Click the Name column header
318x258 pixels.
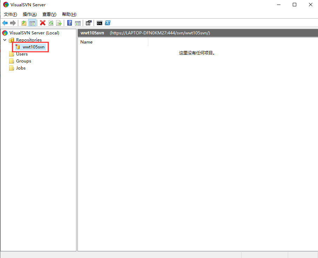coord(87,42)
